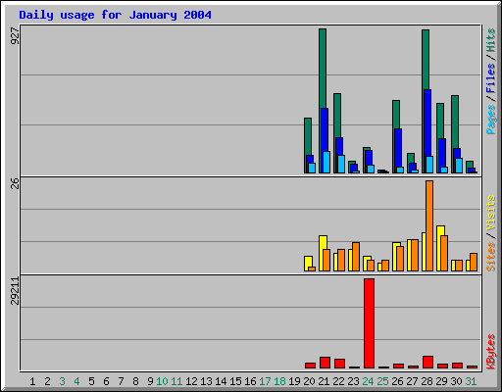Click the green "Hits" legend label
This screenshot has height=392, width=502.
pyautogui.click(x=490, y=40)
